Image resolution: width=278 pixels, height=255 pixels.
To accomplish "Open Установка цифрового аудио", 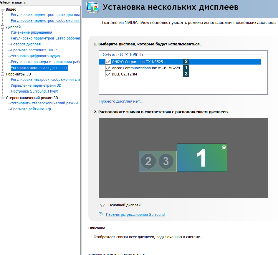I will (x=35, y=56).
